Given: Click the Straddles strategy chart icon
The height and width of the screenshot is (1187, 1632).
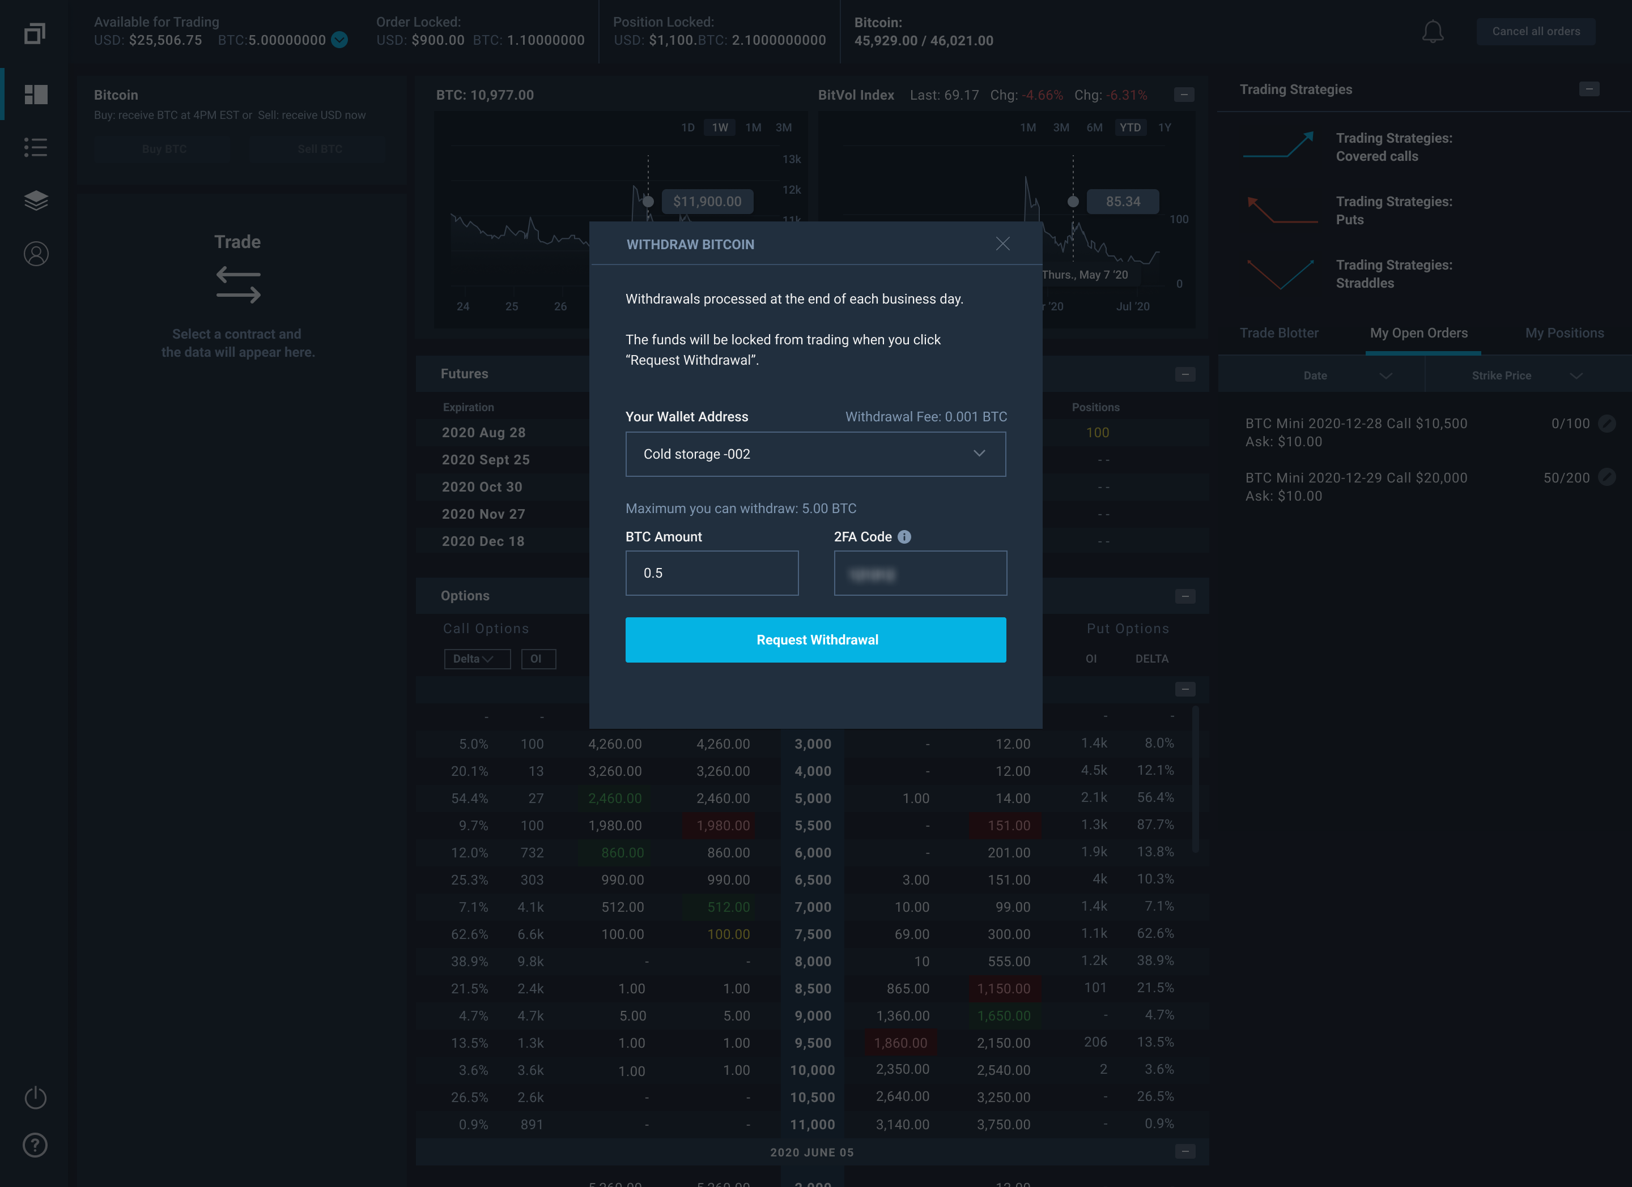Looking at the screenshot, I should tap(1280, 274).
